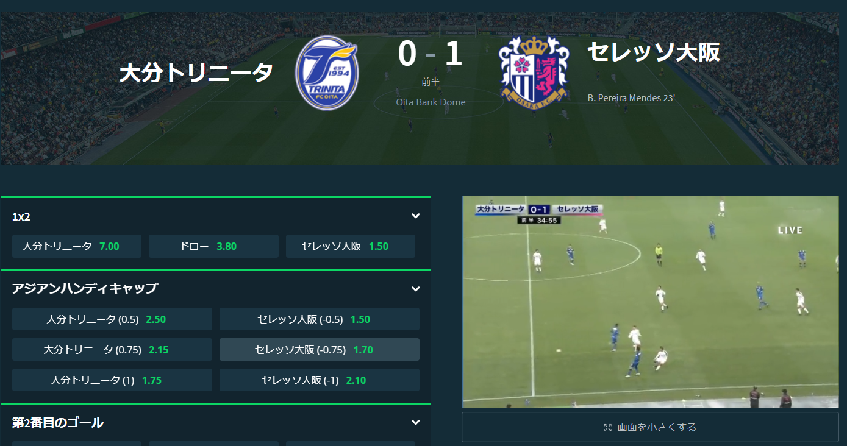Image resolution: width=847 pixels, height=446 pixels.
Task: Click the Cerezo Osaka team crest
Action: (534, 69)
